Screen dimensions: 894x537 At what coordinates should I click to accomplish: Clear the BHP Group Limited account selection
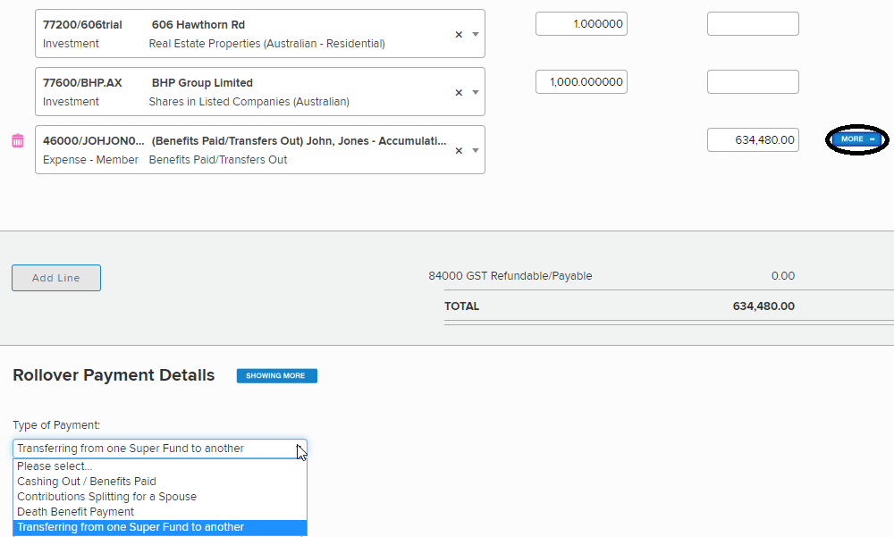coord(459,92)
